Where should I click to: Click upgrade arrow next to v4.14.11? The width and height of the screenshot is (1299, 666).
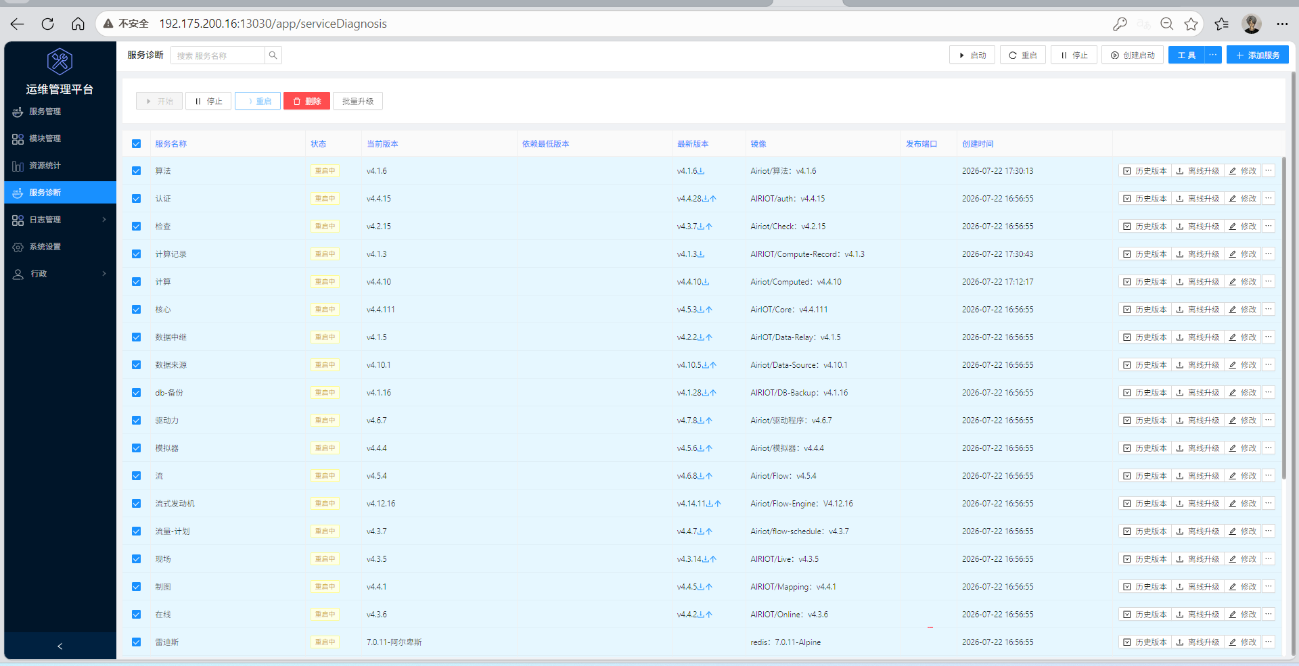pos(718,504)
